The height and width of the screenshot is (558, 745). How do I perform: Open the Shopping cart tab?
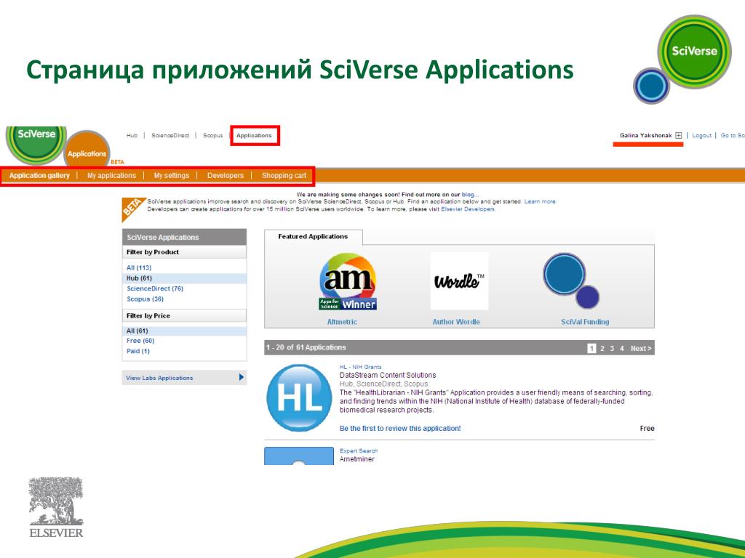click(x=284, y=176)
